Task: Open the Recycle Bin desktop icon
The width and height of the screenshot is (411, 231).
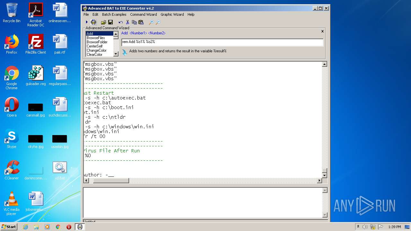Action: click(x=12, y=13)
